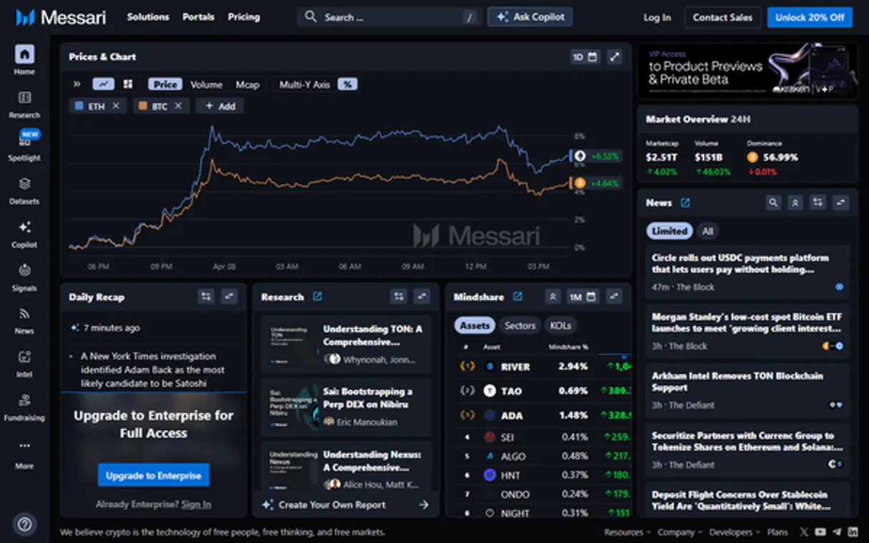The height and width of the screenshot is (543, 869).
Task: Click the Upgrade to Enterprise button
Action: click(154, 475)
